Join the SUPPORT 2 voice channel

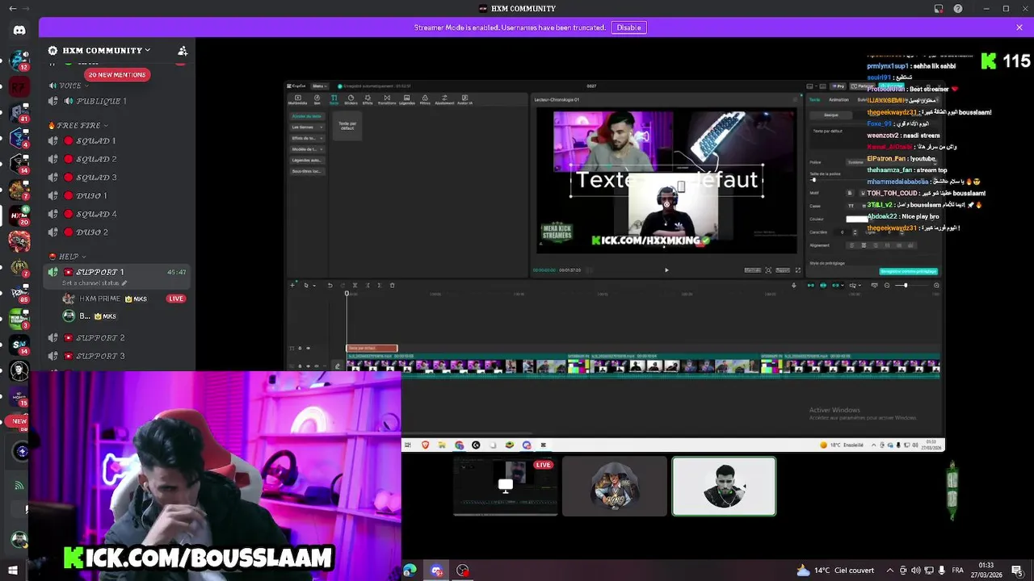coord(118,337)
